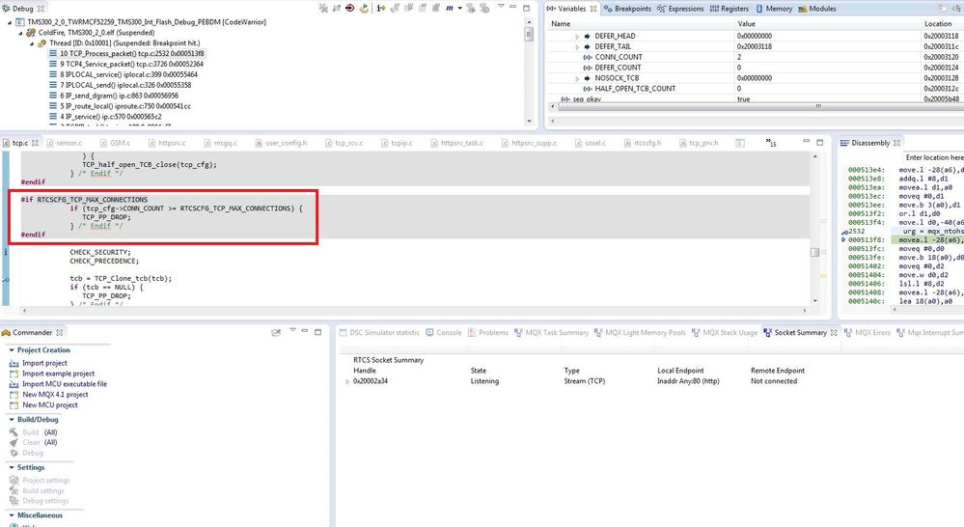Switch to the Breakpoints tab
Image resolution: width=964 pixels, height=527 pixels.
pos(627,9)
